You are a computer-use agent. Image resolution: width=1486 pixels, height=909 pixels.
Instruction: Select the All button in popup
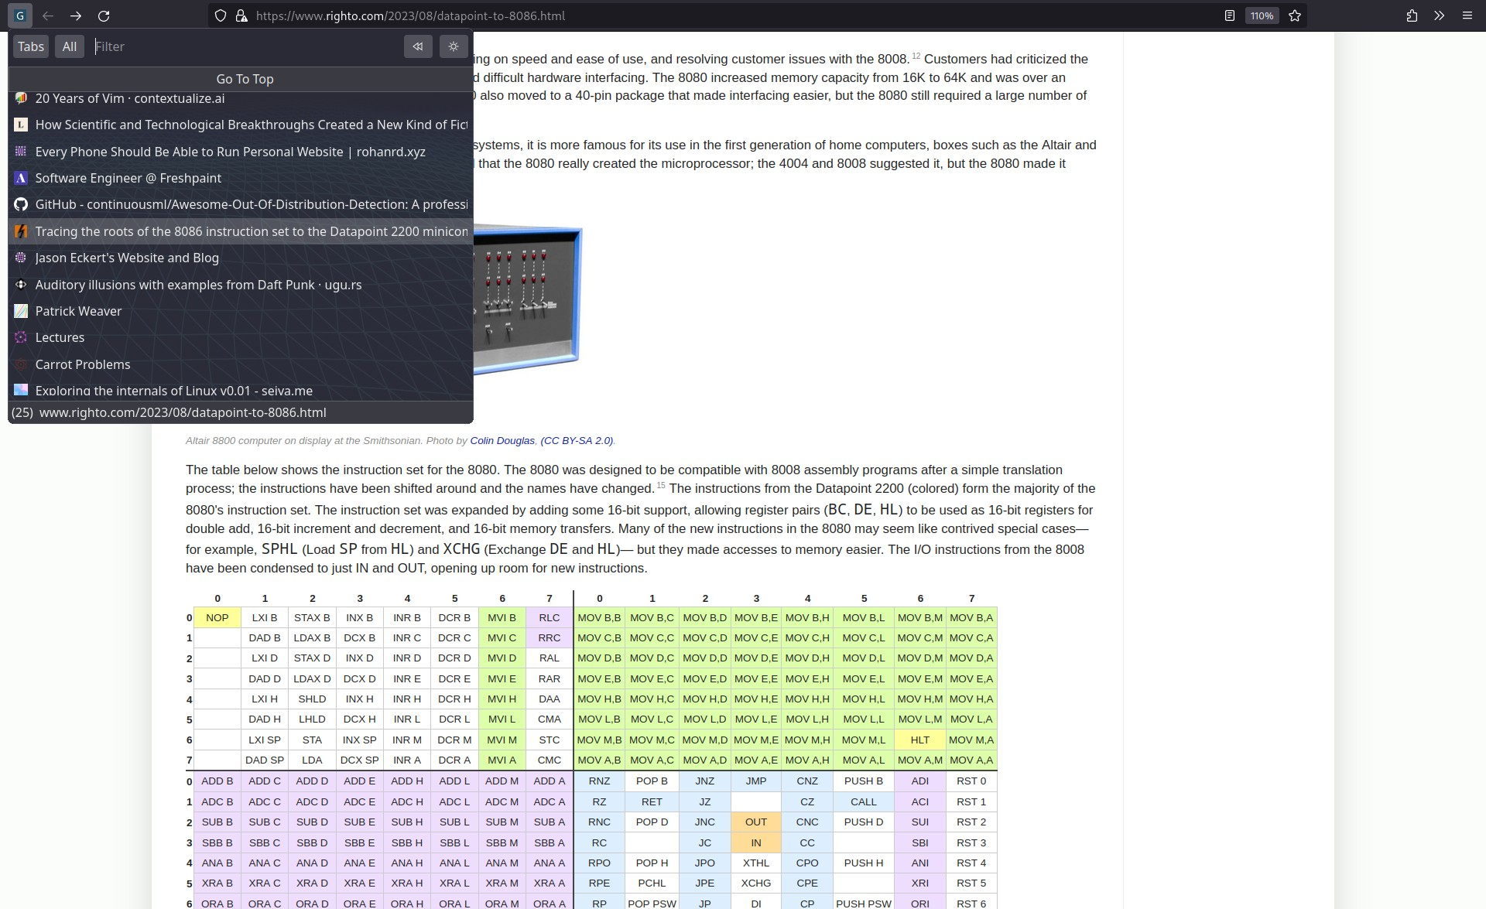70,46
